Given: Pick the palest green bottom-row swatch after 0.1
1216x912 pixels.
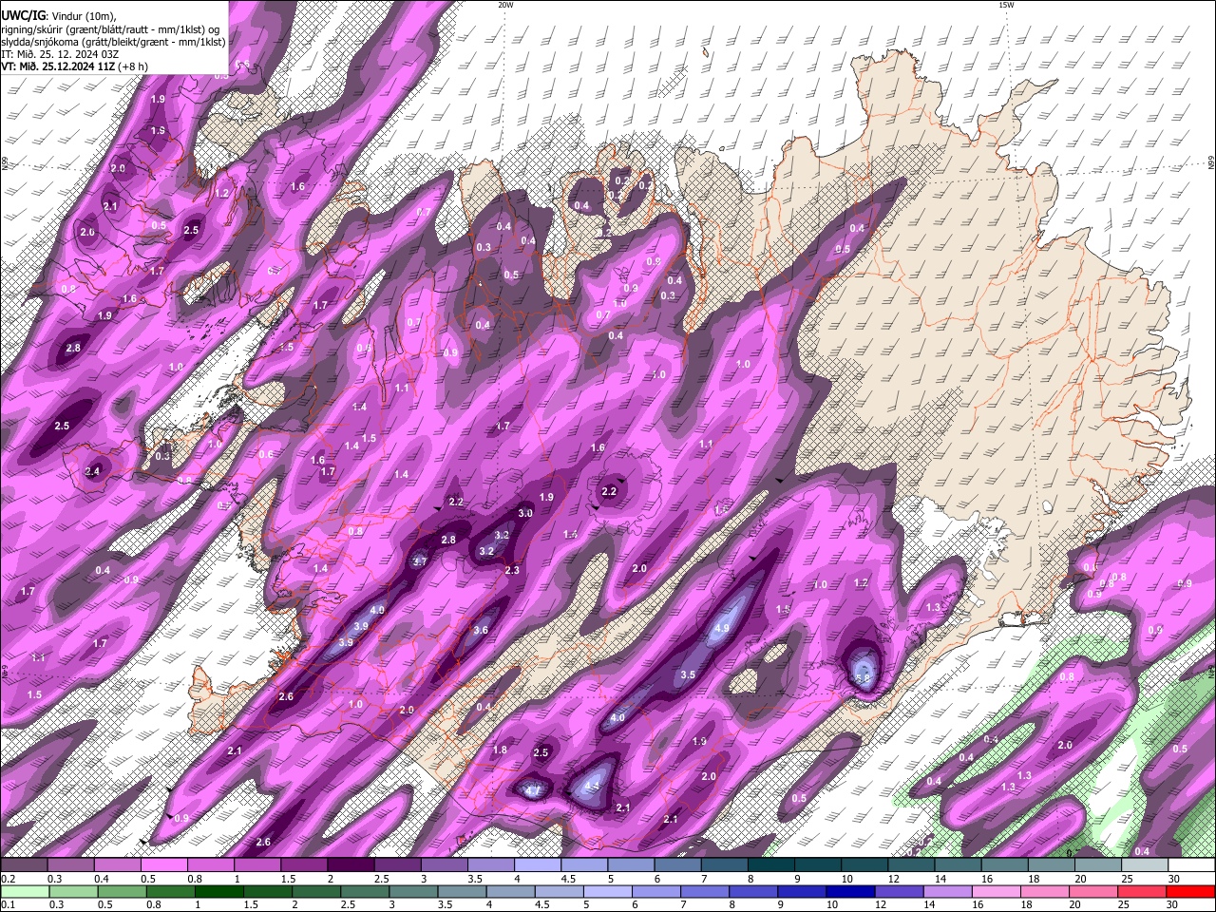Looking at the screenshot, I should click(x=24, y=891).
